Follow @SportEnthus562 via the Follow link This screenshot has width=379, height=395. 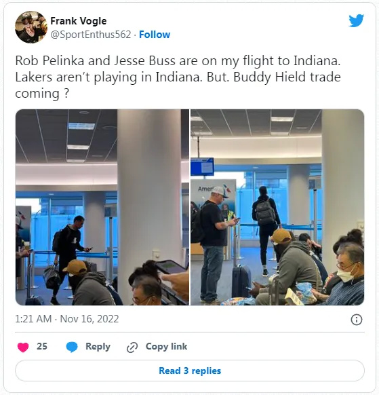pos(155,35)
